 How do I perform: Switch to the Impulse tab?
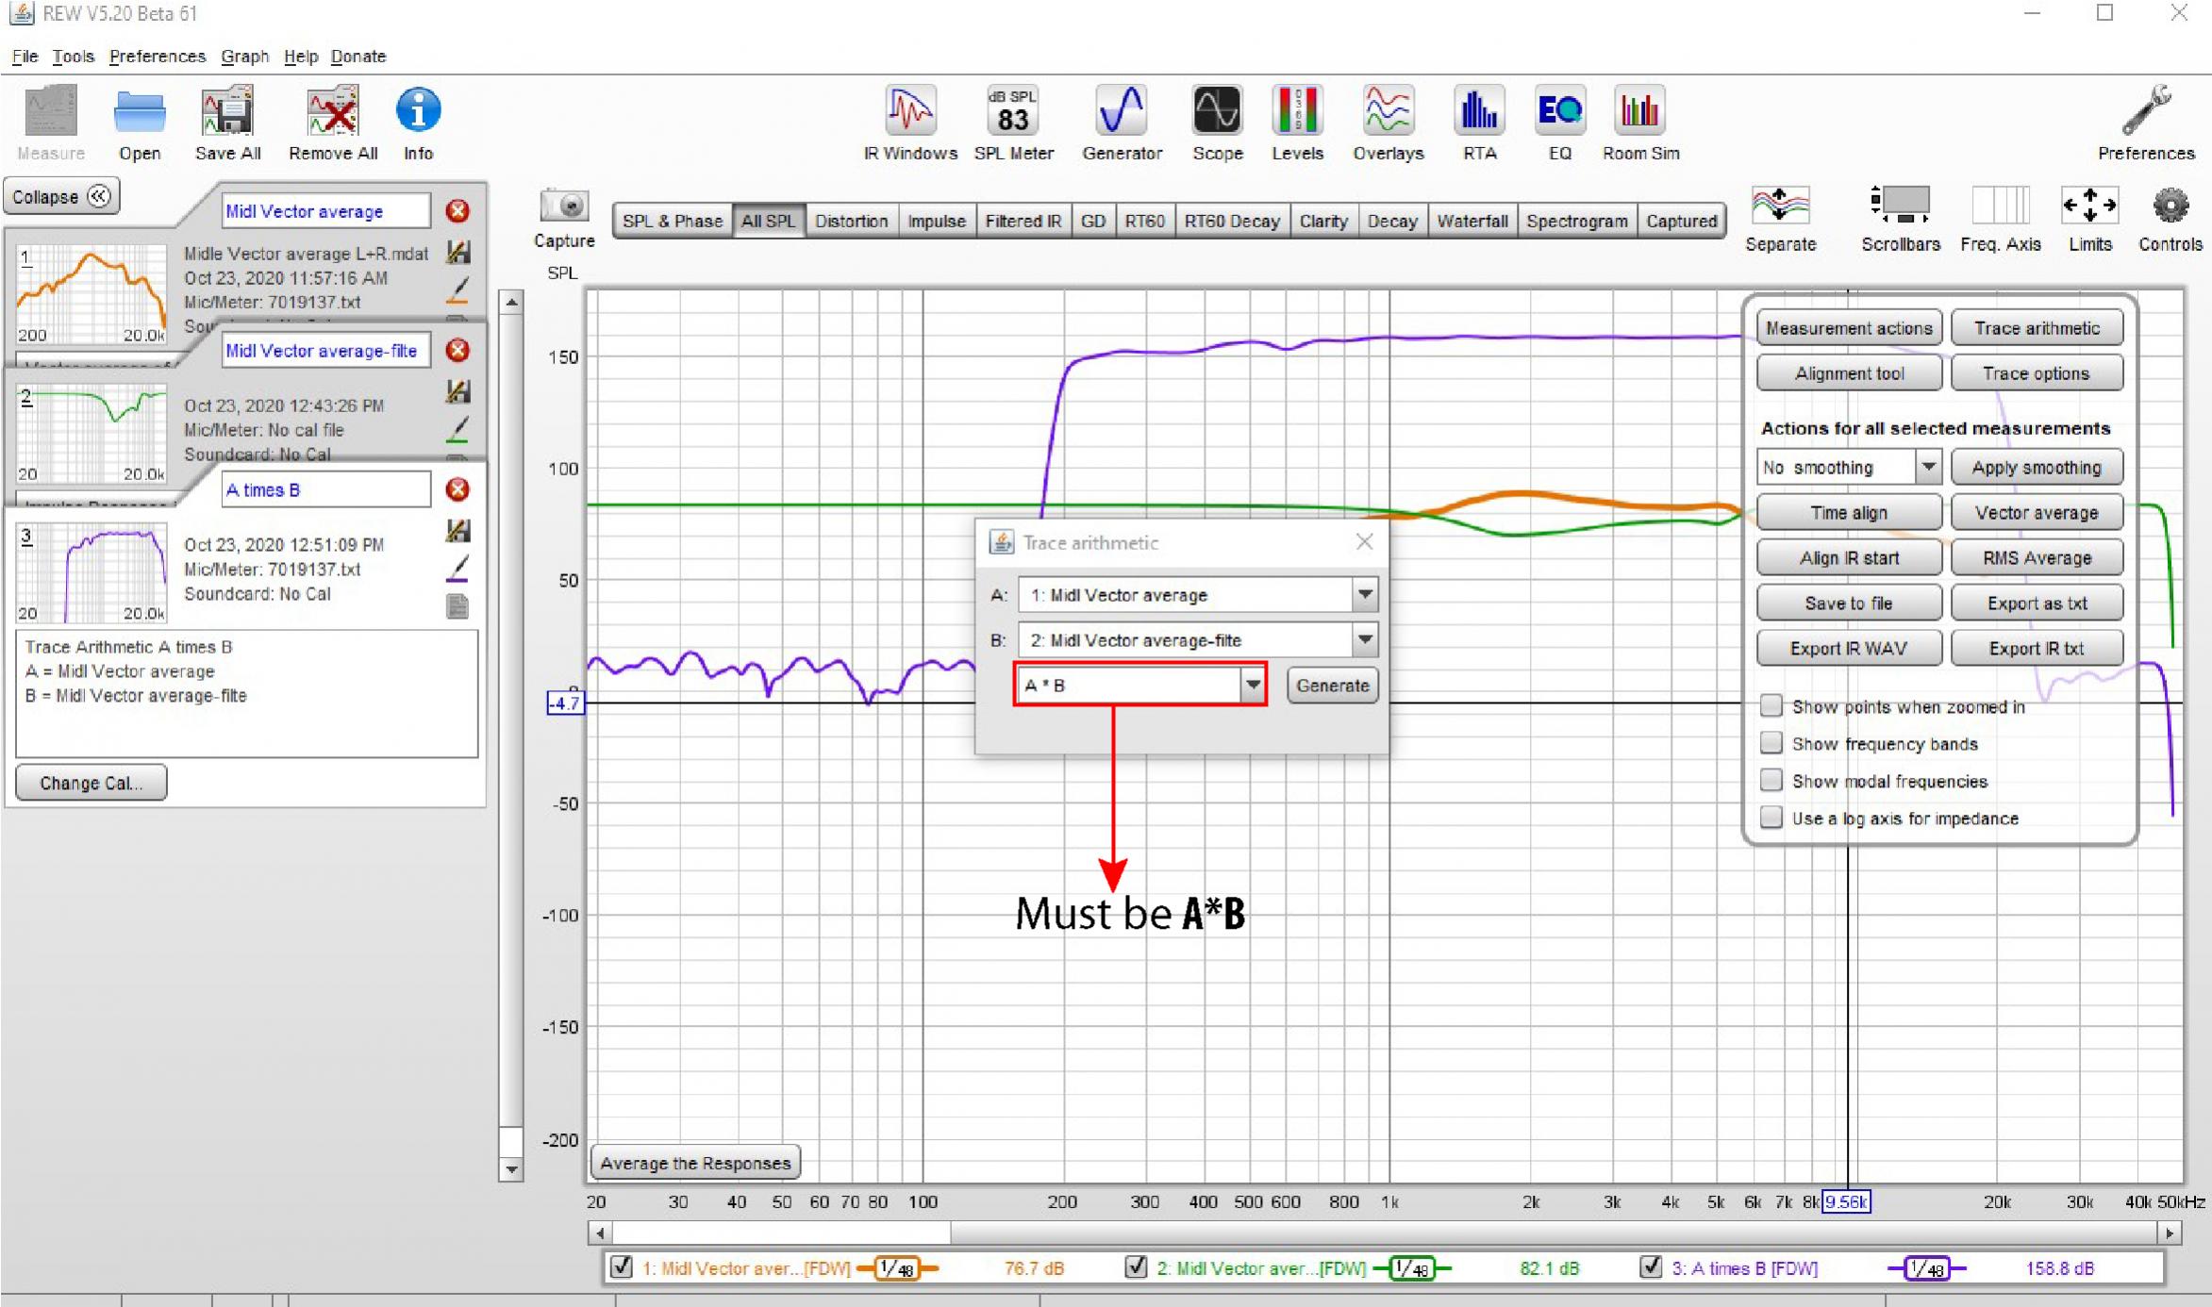coord(936,221)
